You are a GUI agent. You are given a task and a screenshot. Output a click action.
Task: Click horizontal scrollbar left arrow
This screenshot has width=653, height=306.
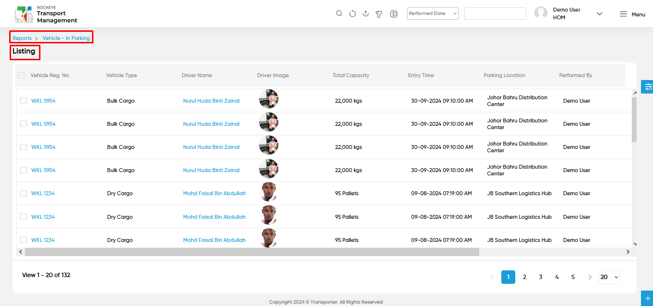click(20, 252)
